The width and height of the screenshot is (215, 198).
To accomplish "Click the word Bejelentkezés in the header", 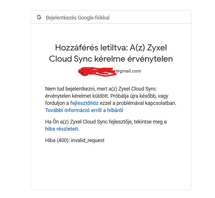I will pos(61,18).
